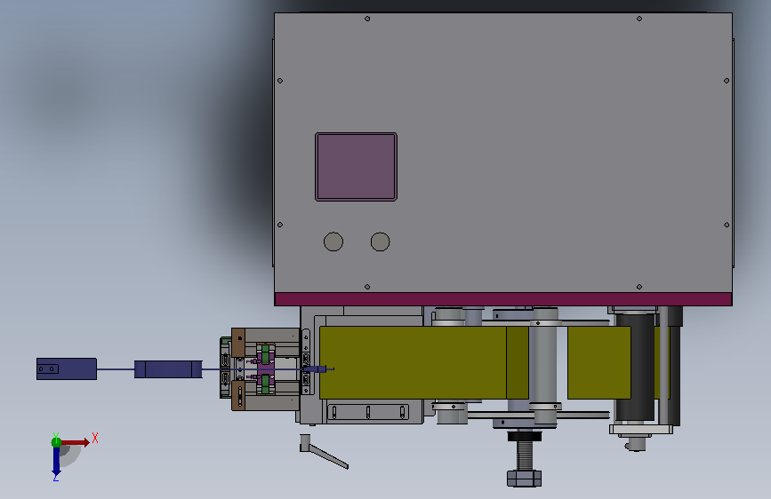Viewport: 771px width, 499px height.
Task: Click the blue Z axis of the triad
Action: [x=56, y=462]
